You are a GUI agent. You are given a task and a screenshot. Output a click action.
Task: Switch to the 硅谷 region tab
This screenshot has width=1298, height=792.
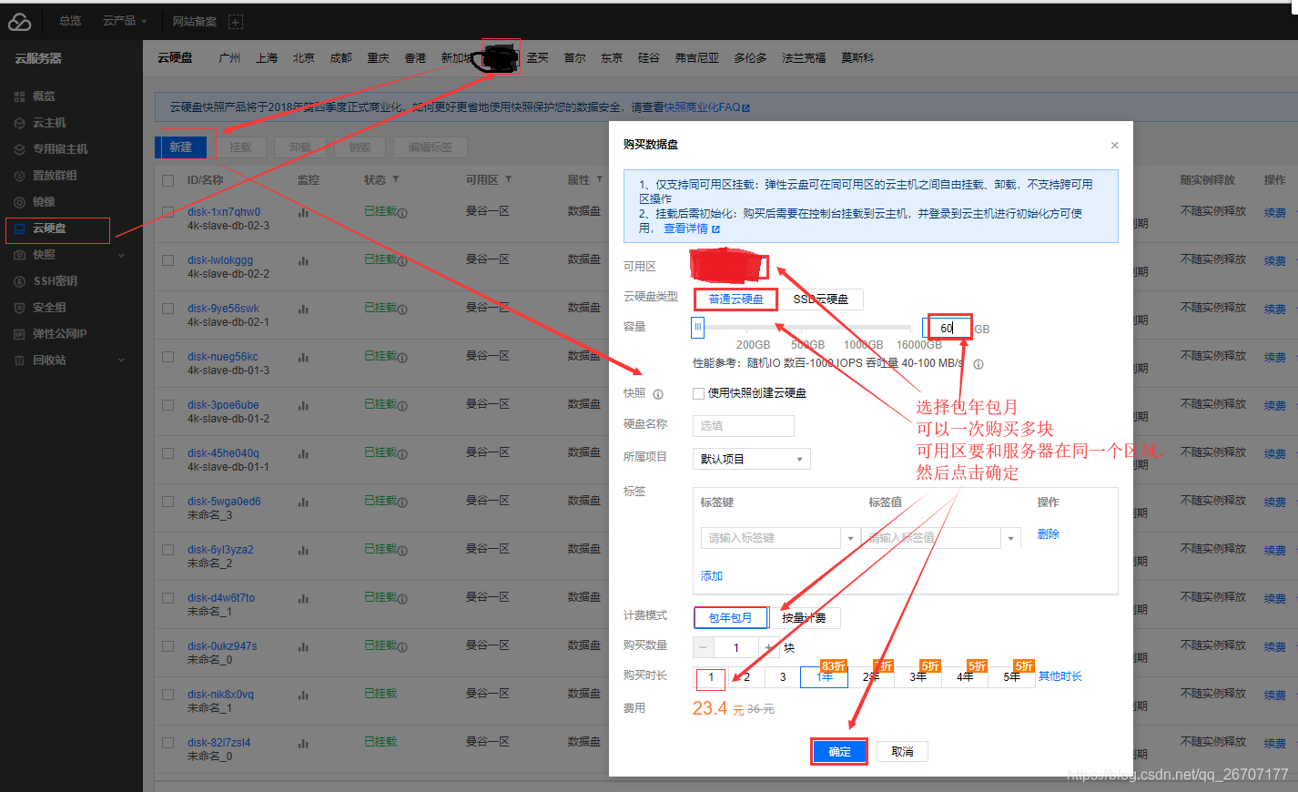(649, 57)
